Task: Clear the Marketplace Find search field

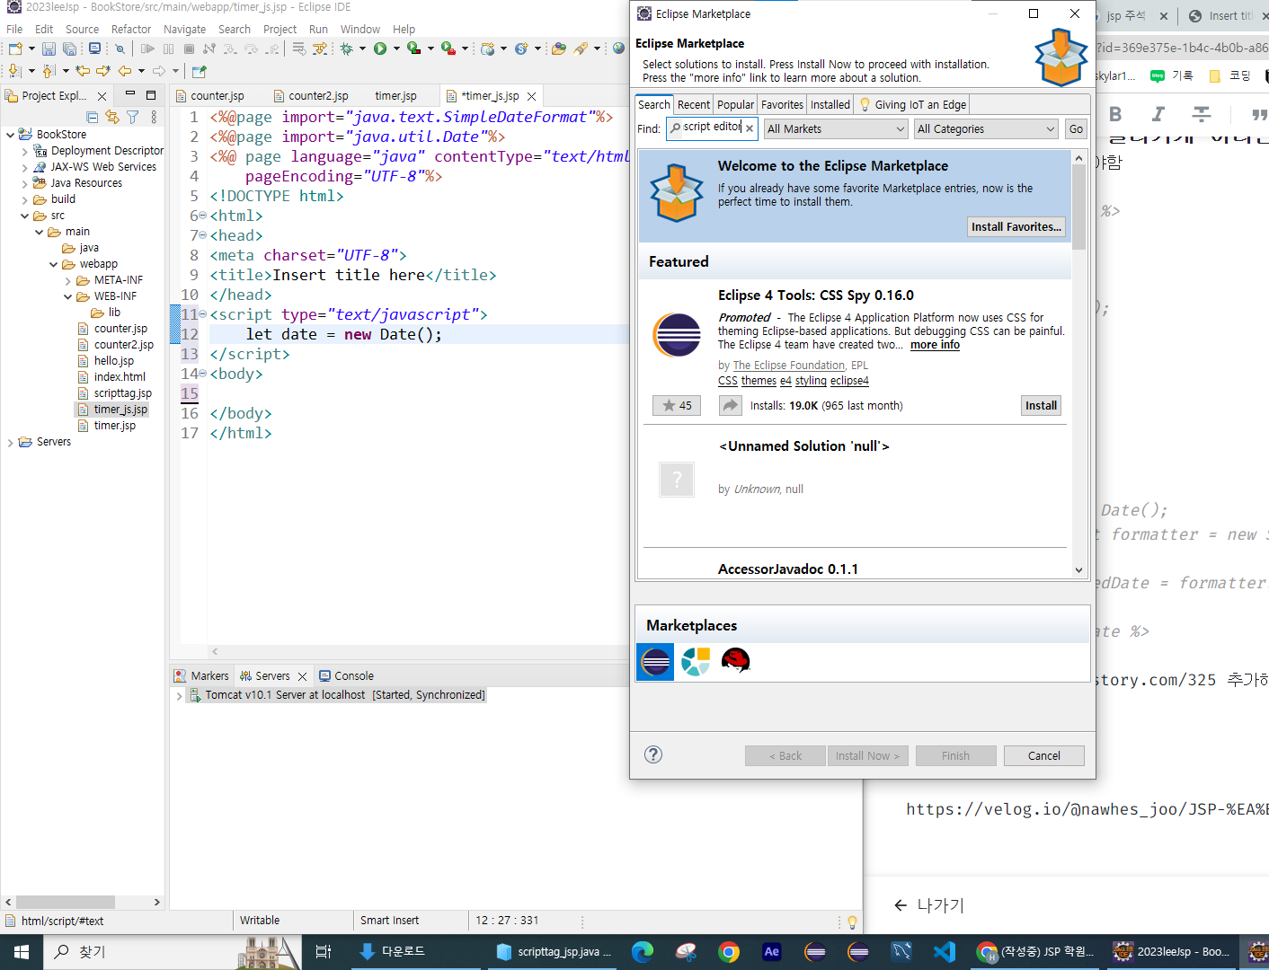Action: [750, 128]
